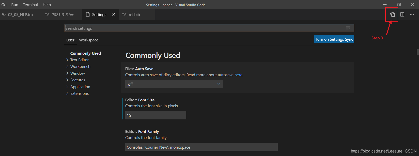Open the Auto Save dropdown

pos(174,84)
